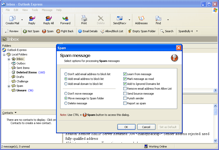Choose the Delete message radio option
The width and height of the screenshot is (219, 150).
pos(66,103)
